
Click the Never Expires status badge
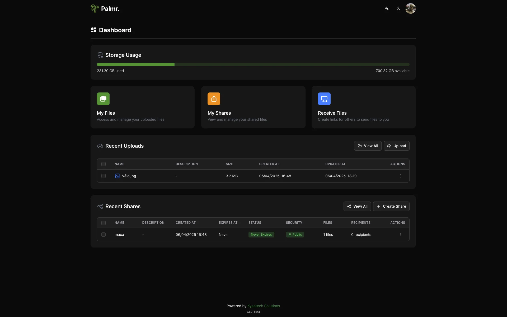point(261,235)
